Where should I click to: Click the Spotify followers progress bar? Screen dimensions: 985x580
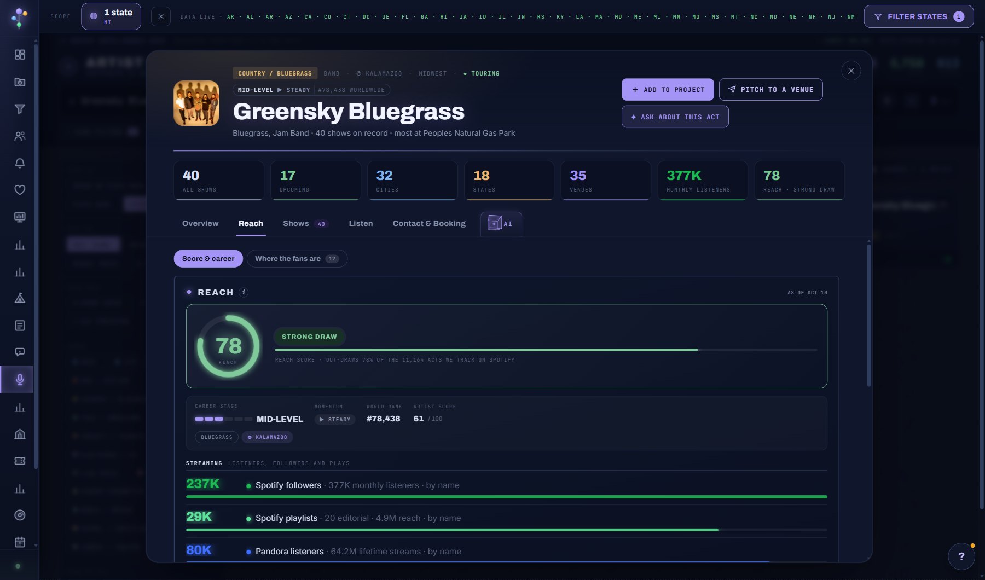tap(507, 497)
